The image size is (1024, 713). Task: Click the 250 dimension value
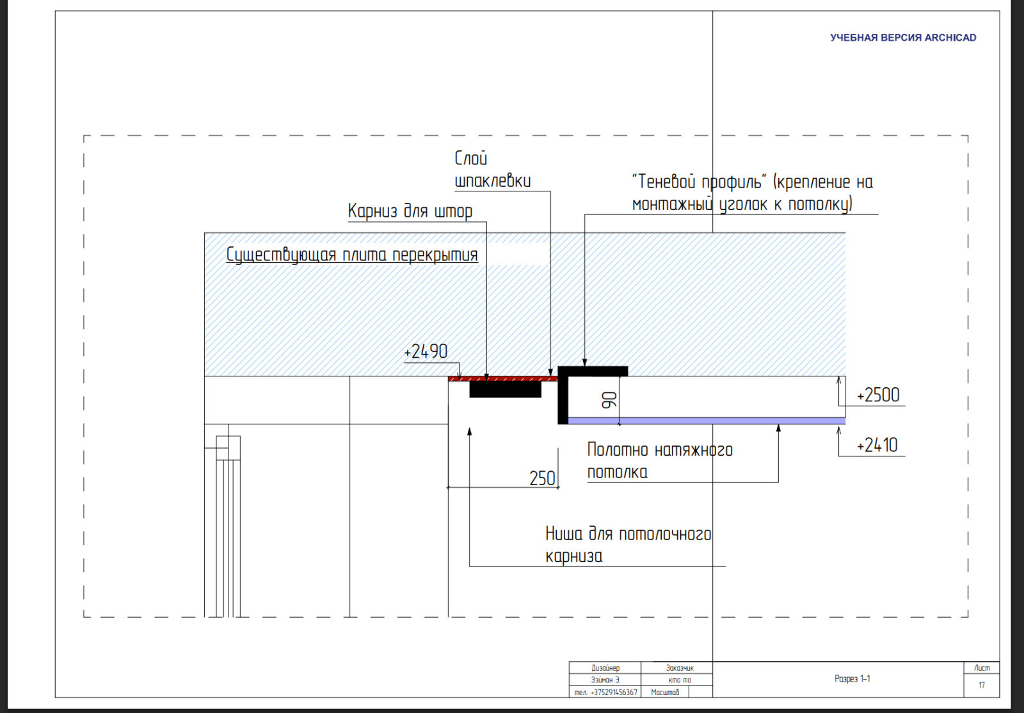(542, 479)
